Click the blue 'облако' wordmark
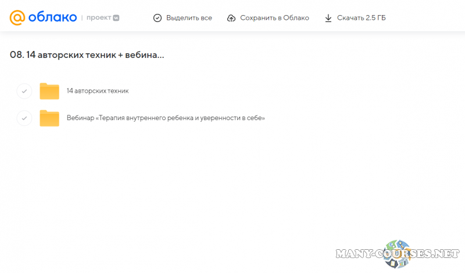The width and height of the screenshot is (465, 273). pyautogui.click(x=52, y=17)
